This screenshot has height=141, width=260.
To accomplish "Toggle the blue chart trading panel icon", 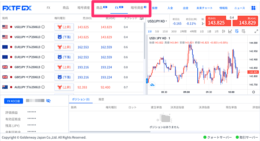I will 237,31.
